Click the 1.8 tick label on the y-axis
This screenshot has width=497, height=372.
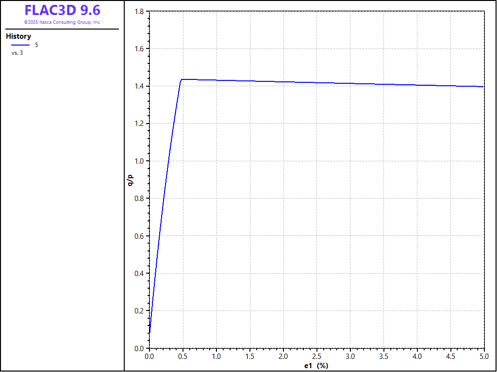click(x=140, y=12)
